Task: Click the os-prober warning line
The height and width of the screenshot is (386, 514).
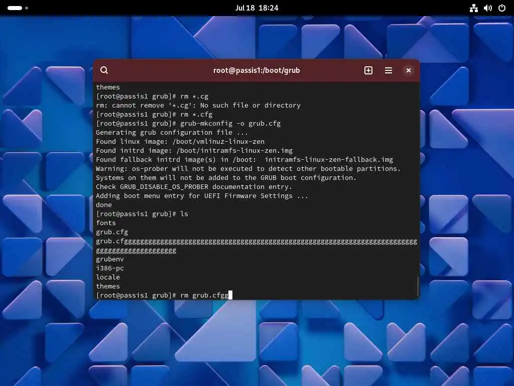Action: [248, 169]
